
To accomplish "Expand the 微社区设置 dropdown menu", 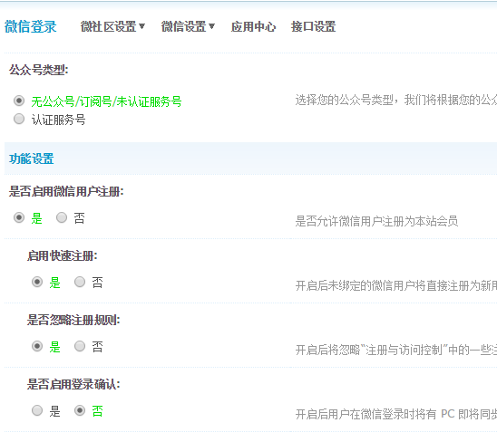I will pyautogui.click(x=112, y=26).
